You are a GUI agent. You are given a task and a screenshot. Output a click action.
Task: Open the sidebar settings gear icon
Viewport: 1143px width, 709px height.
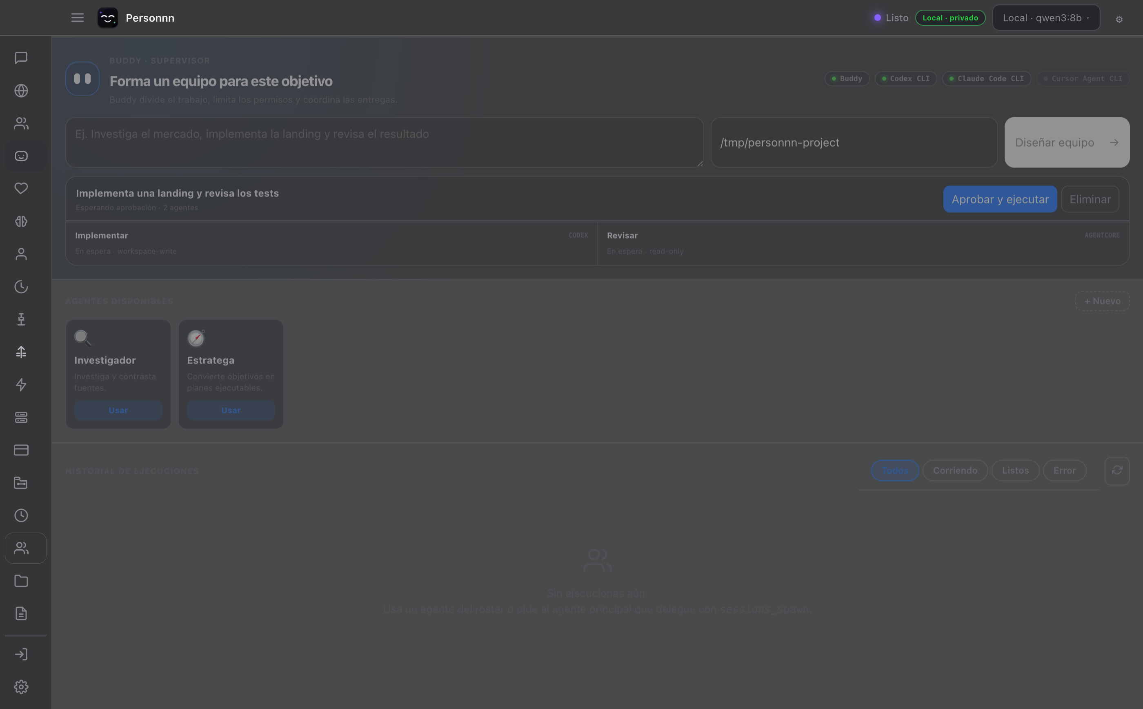click(21, 687)
